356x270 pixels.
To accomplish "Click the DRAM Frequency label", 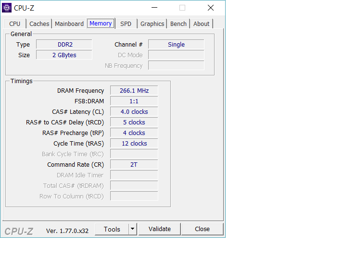I will coord(81,91).
